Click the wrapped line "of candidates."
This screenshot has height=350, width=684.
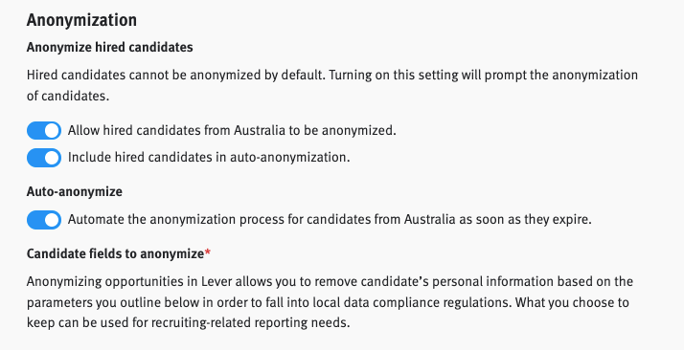(68, 96)
